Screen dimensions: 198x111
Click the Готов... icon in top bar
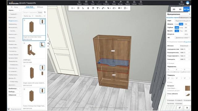(141, 2)
